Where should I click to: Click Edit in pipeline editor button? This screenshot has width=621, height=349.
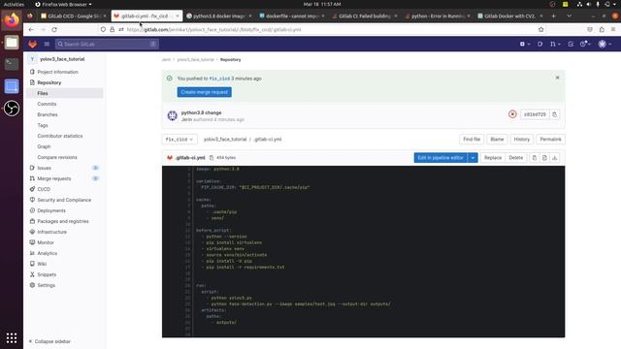441,158
